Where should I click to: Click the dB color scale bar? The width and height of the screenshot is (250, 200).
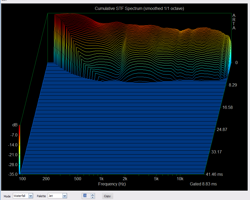point(19,149)
